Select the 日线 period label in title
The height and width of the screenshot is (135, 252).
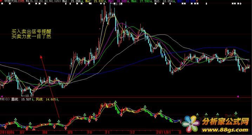click(21, 1)
